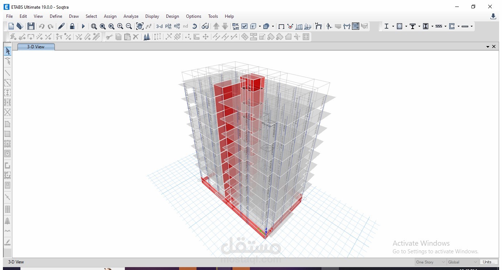Viewport: 502px width, 270px height.
Task: Open the Analyze menu
Action: tap(131, 16)
